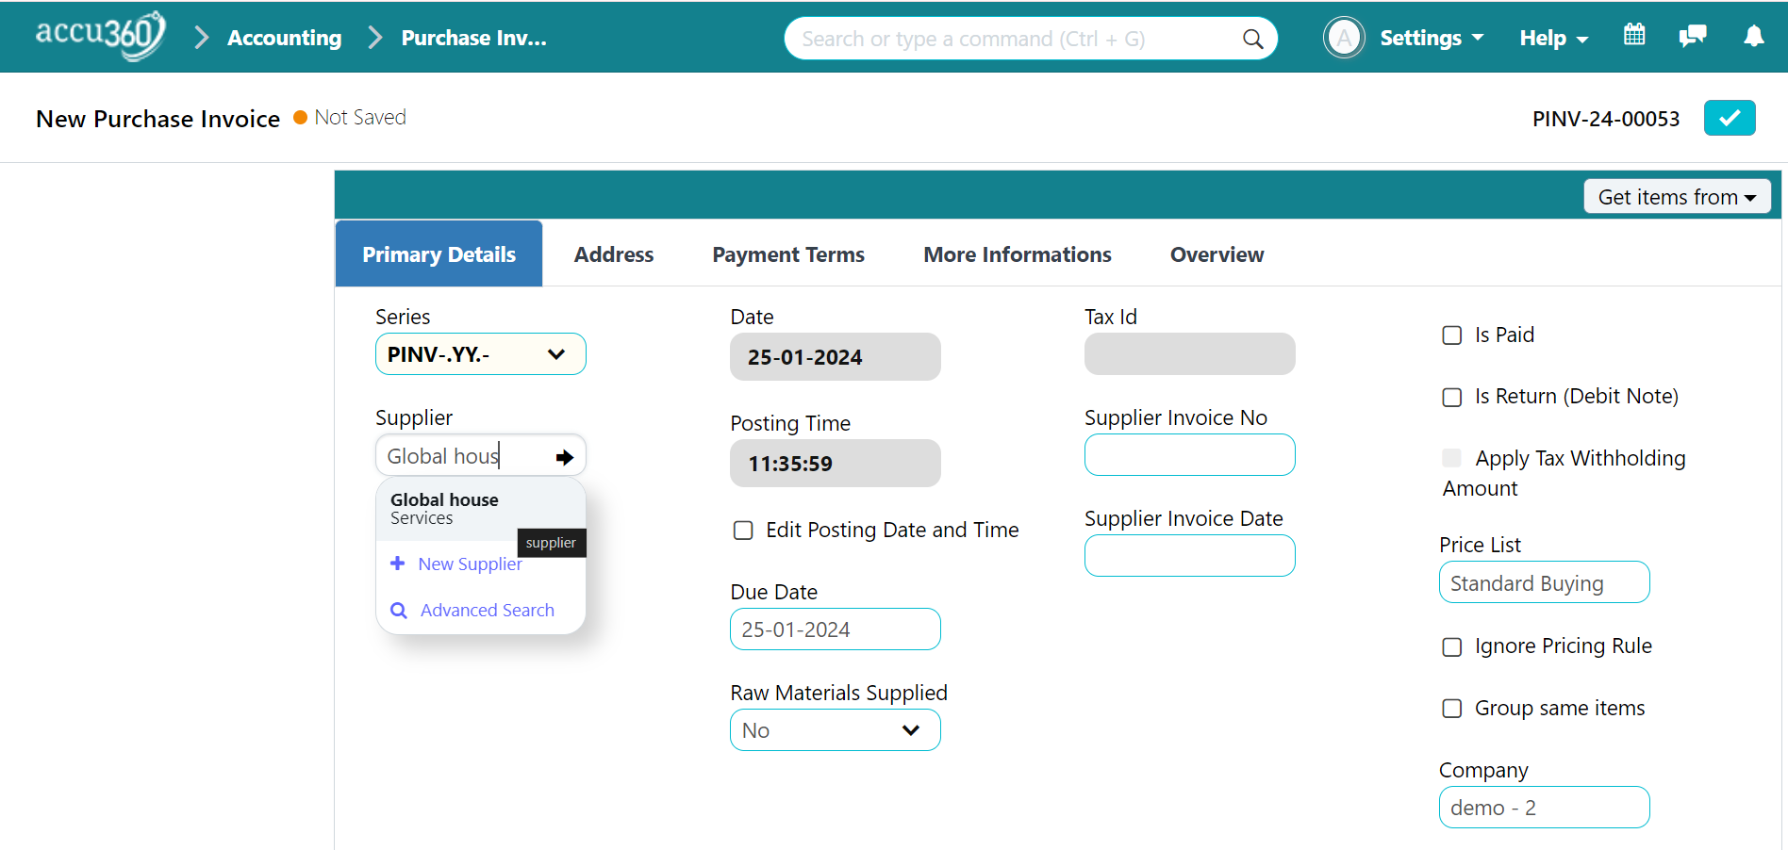Viewport: 1788px width, 850px height.
Task: Open the chat messages icon
Action: pos(1693,37)
